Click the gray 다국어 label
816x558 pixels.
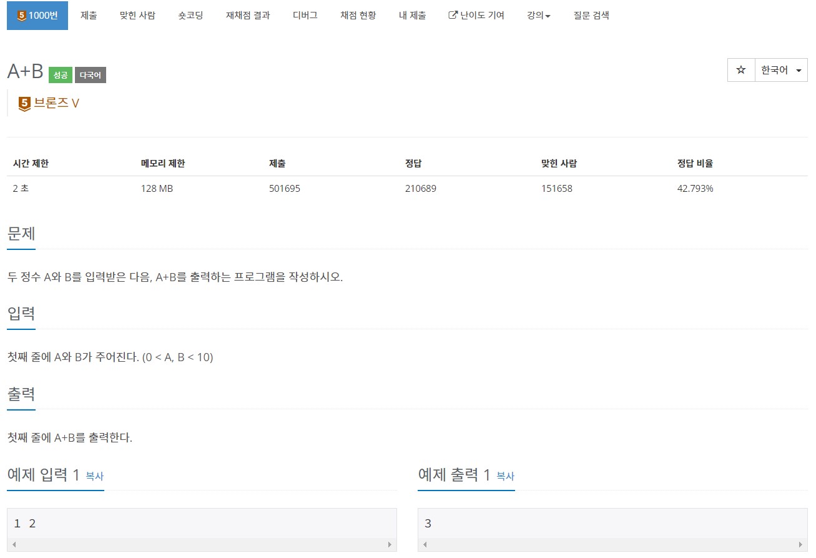91,75
